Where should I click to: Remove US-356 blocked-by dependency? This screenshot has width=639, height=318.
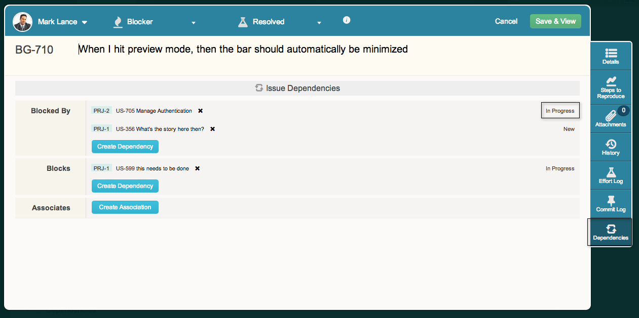tap(212, 129)
